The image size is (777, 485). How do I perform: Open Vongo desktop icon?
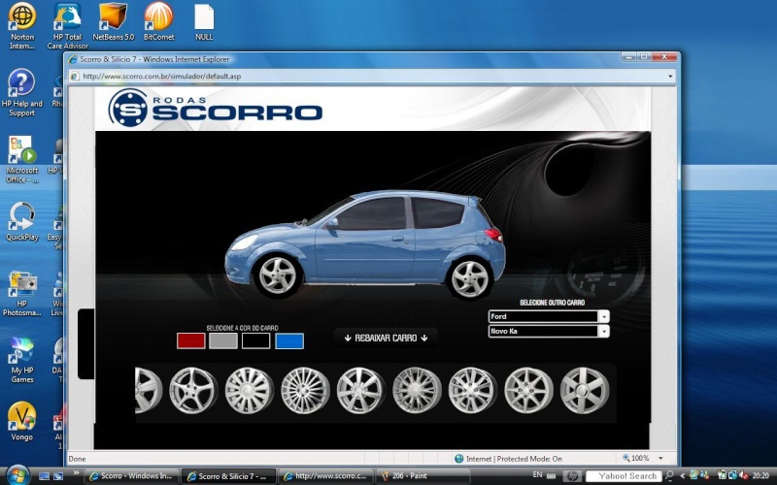21,421
